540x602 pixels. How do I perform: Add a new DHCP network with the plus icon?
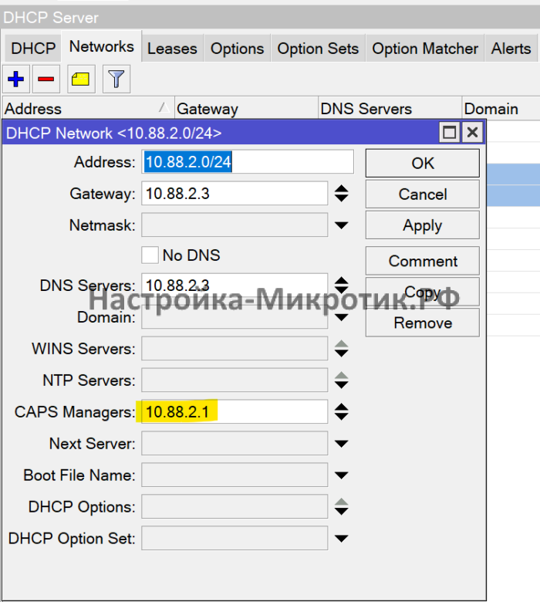[15, 79]
